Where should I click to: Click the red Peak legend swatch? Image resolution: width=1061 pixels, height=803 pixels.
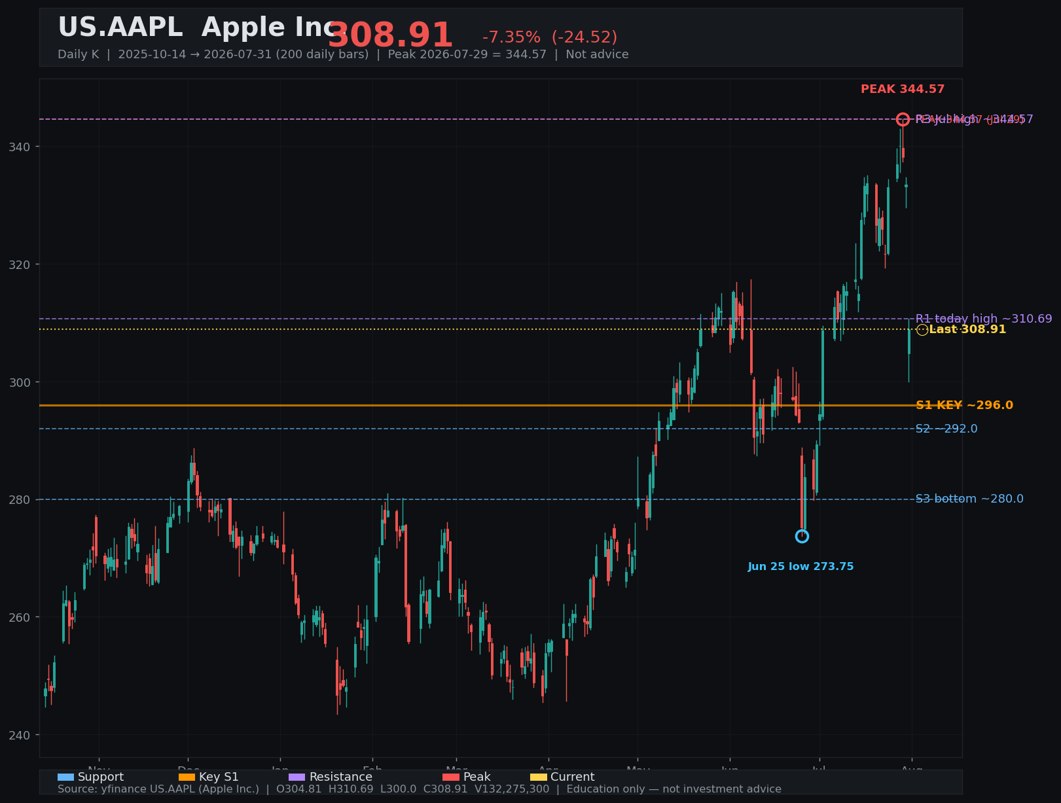tap(451, 777)
